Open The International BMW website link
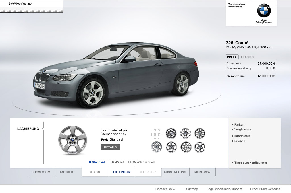Image resolution: width=291 pixels, height=193 pixels. tap(237, 5)
